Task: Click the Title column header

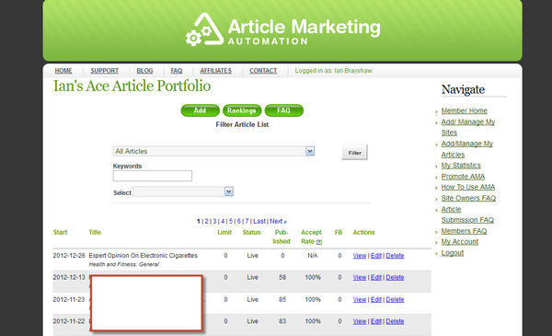Action: (95, 233)
